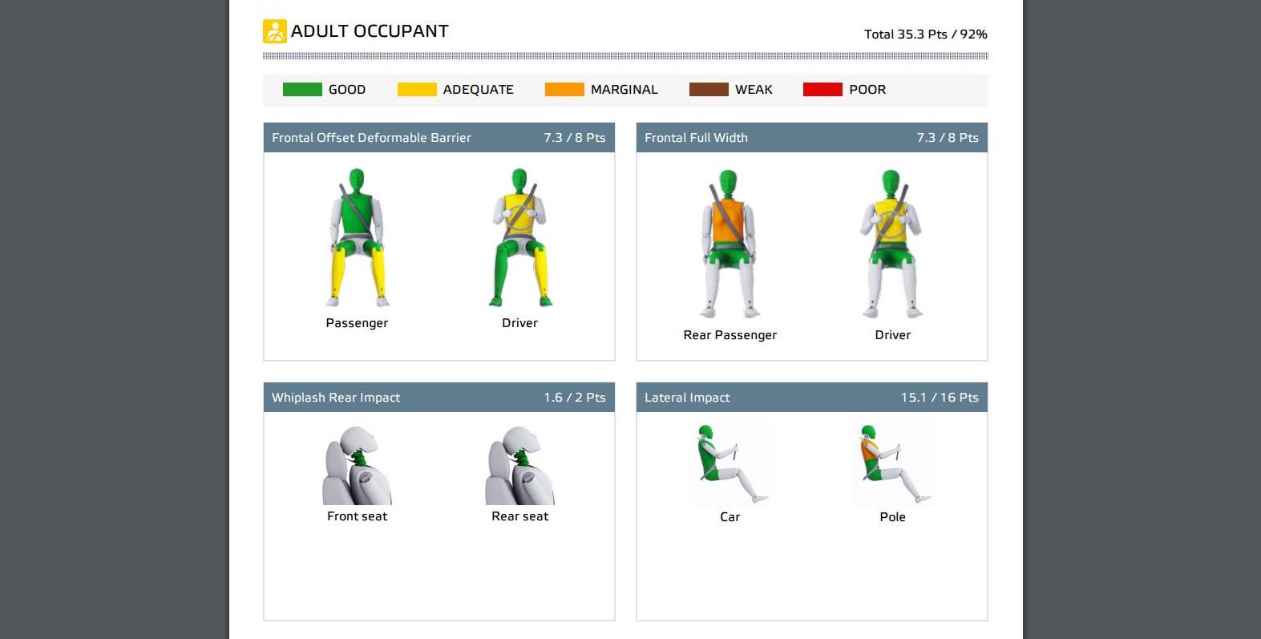This screenshot has height=639, width=1261.
Task: Click the Rear seat caption
Action: 520,516
